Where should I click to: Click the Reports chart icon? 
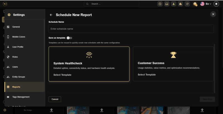pyautogui.click(x=8, y=87)
